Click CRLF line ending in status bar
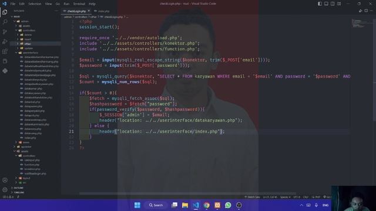Viewport: 376px width, 211px height. [x=305, y=197]
